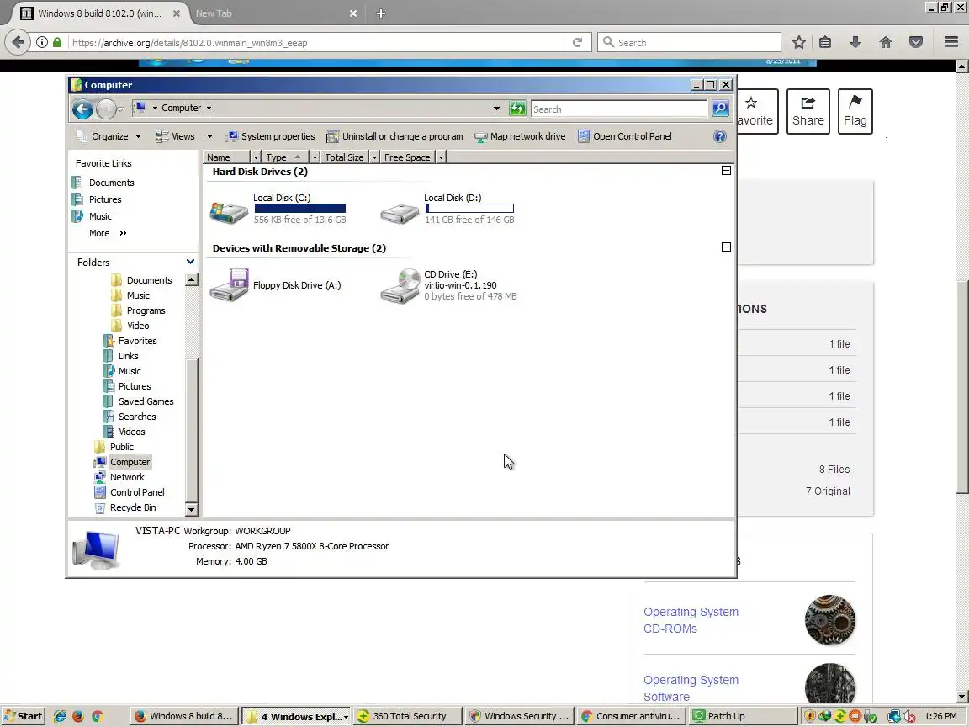Select the Local Disk (C:) drive icon
This screenshot has height=727, width=969.
[229, 211]
